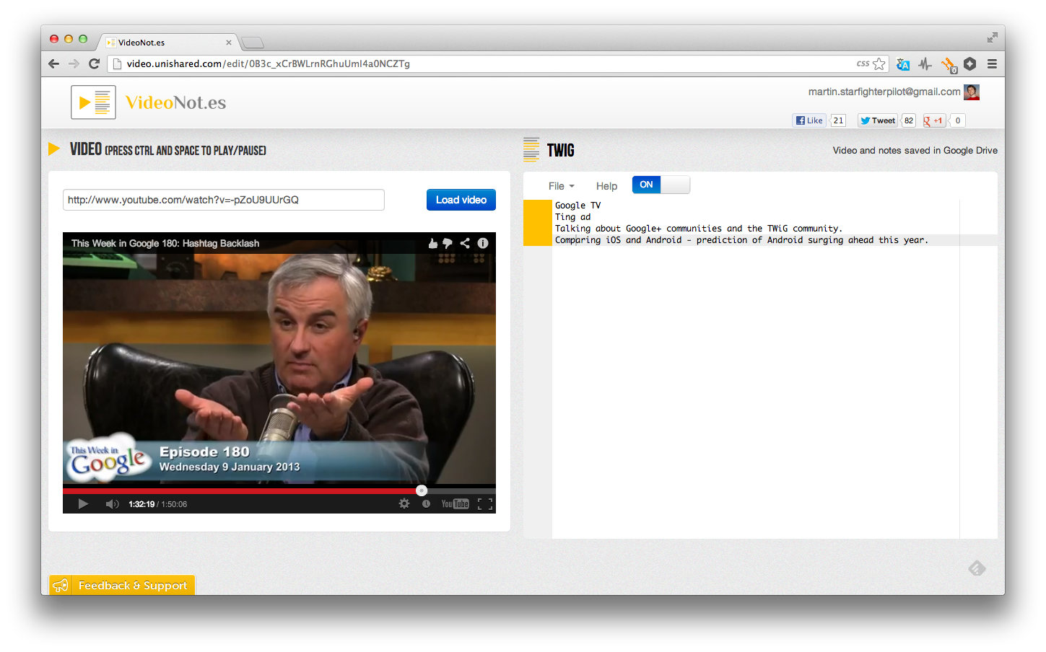Click inside the YouTube URL input field
The width and height of the screenshot is (1046, 652).
pos(223,200)
